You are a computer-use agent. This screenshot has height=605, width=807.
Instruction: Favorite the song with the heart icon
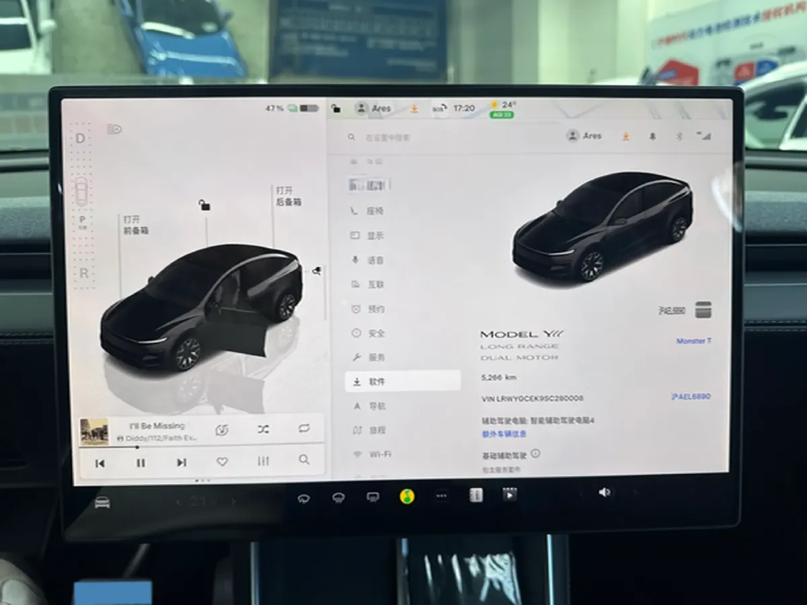(x=222, y=462)
